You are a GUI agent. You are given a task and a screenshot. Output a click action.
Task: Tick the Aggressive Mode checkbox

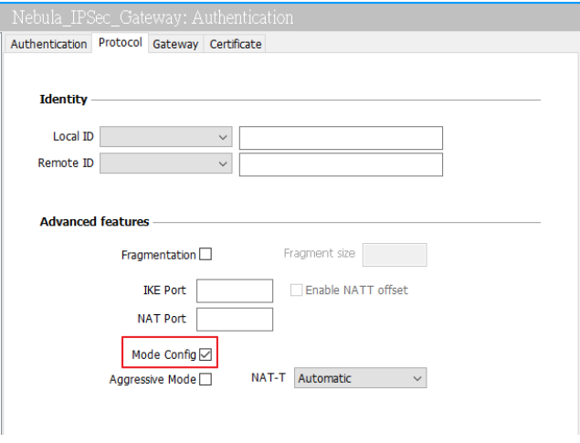(206, 379)
